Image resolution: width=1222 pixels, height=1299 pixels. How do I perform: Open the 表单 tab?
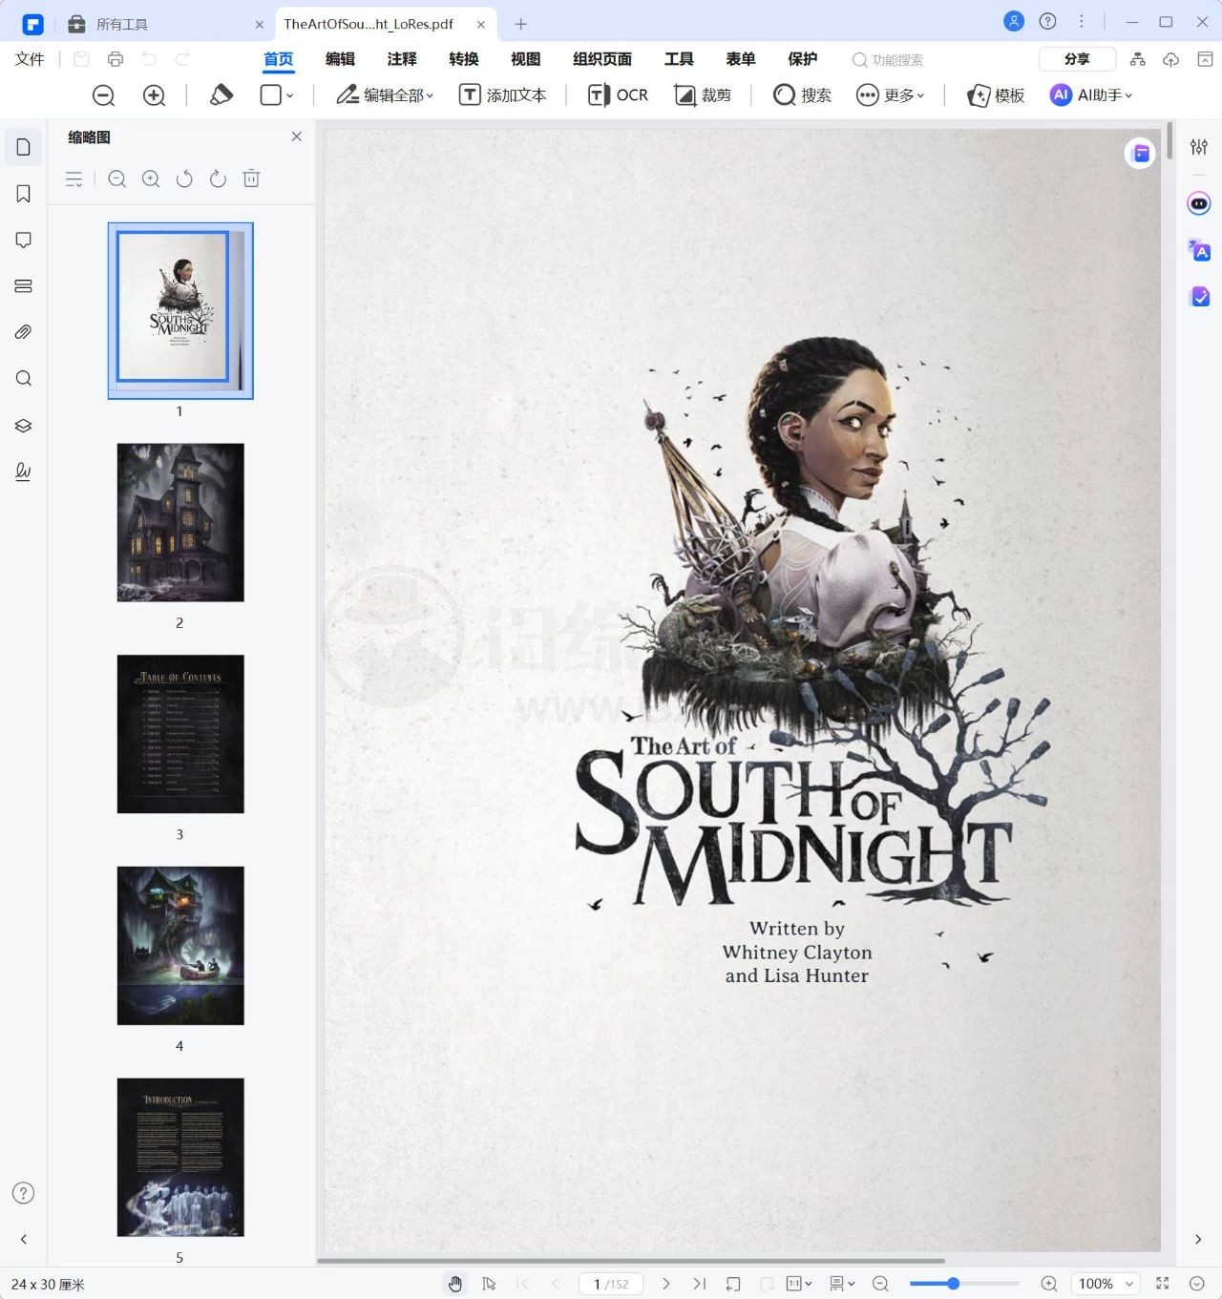[741, 59]
